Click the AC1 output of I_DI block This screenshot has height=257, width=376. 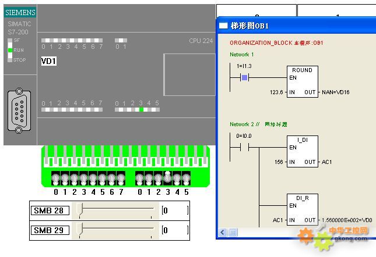pos(326,162)
